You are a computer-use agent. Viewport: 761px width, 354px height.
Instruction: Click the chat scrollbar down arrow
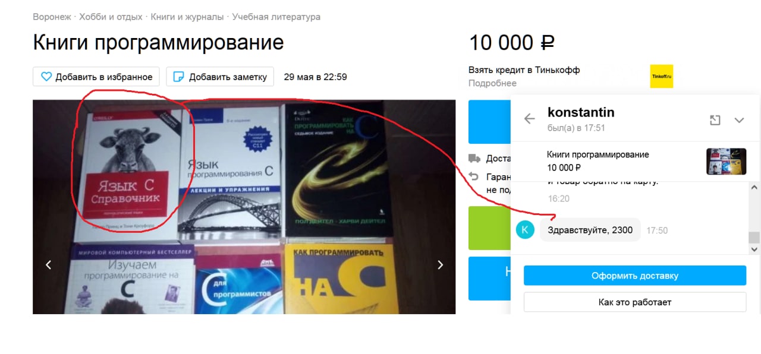754,249
